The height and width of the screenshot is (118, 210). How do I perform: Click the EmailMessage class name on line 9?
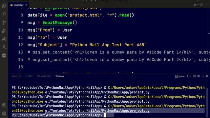click(57, 23)
